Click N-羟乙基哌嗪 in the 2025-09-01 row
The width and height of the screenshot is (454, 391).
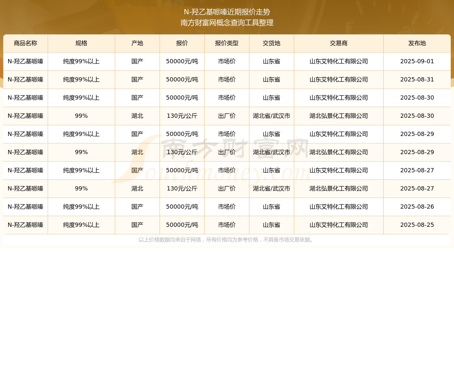(x=26, y=61)
